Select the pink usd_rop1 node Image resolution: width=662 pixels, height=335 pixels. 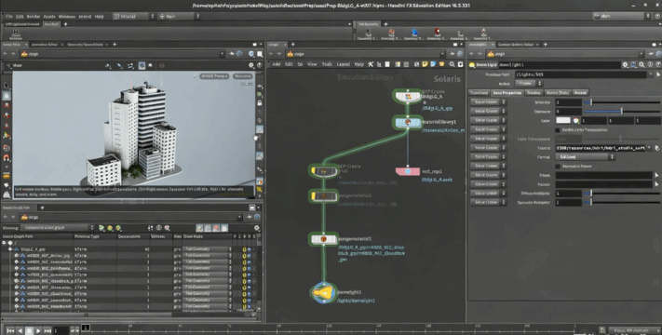point(408,171)
